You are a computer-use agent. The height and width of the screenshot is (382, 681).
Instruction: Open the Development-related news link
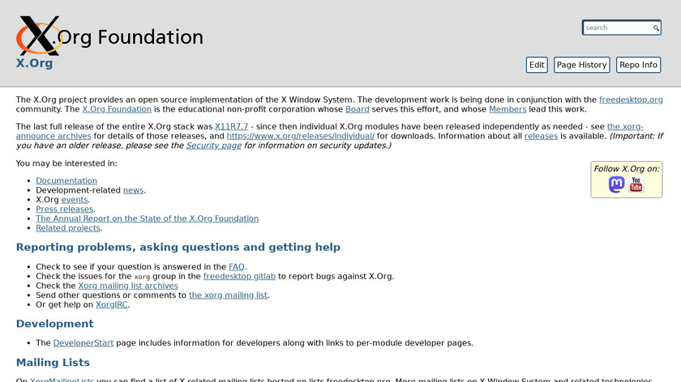pyautogui.click(x=133, y=190)
